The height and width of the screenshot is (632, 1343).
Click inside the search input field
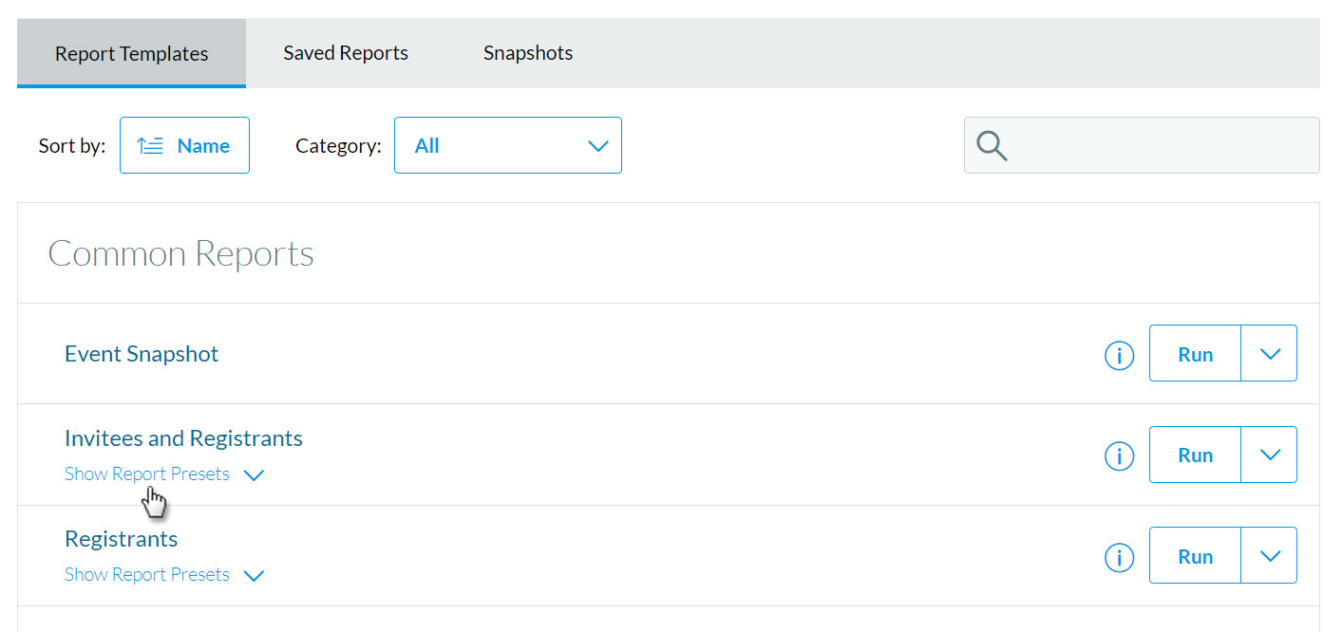(x=1140, y=145)
